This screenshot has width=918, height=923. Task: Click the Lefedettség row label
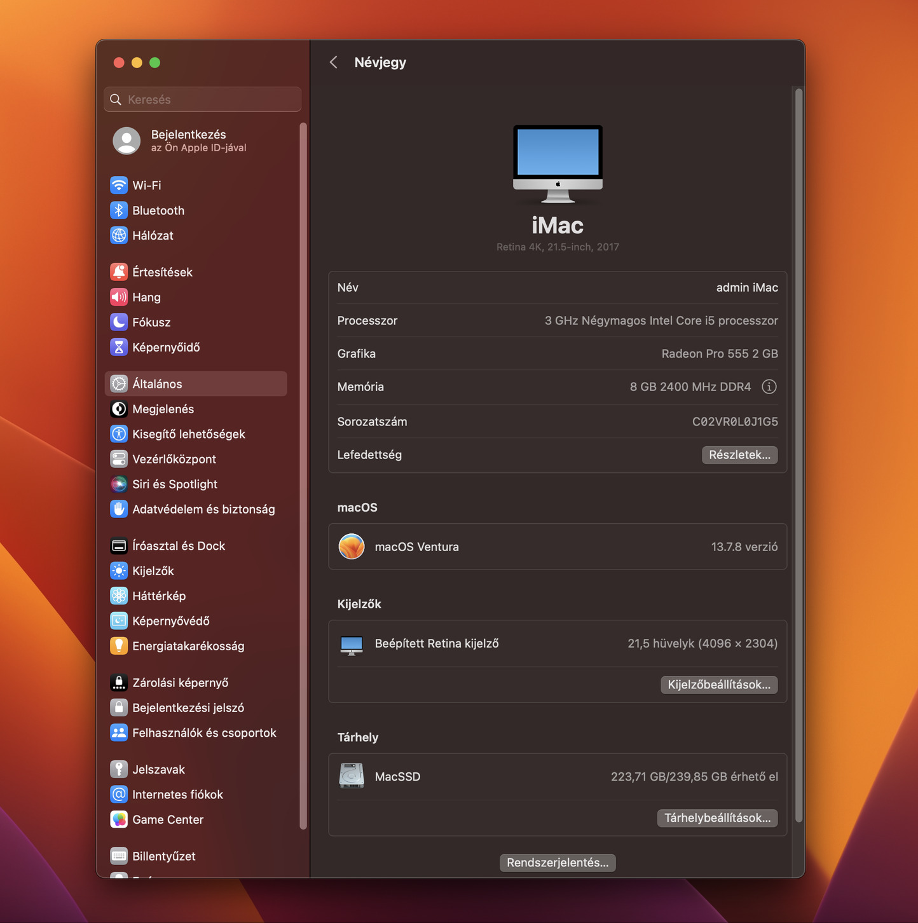pos(369,455)
